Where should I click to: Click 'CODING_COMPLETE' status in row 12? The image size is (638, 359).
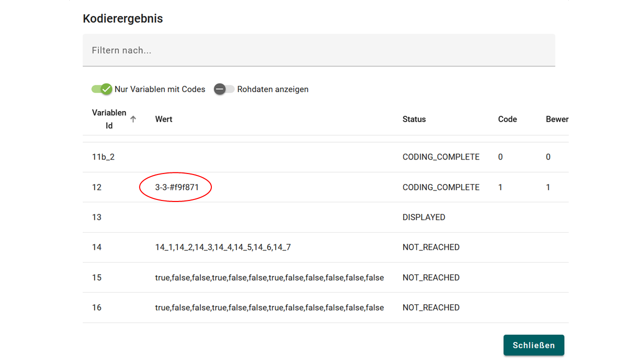(441, 187)
